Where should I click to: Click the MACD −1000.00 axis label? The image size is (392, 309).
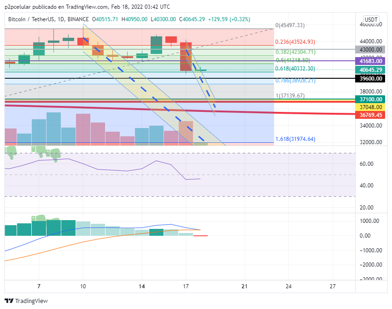click(x=371, y=250)
